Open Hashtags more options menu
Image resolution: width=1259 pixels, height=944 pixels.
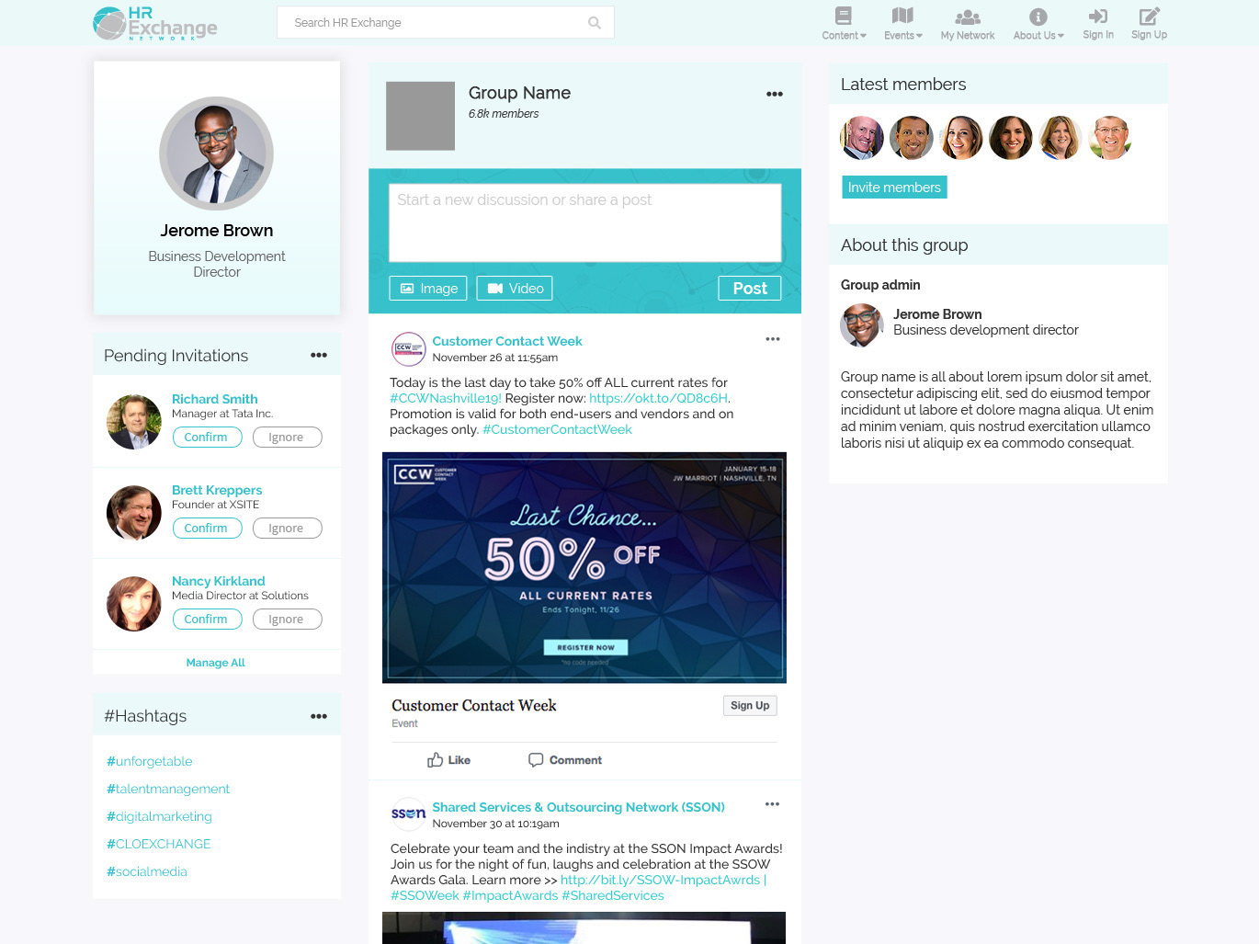pyautogui.click(x=319, y=716)
